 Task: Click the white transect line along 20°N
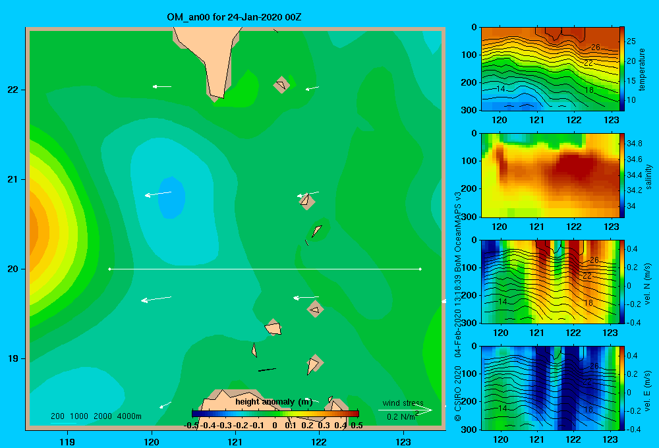[x=265, y=269]
